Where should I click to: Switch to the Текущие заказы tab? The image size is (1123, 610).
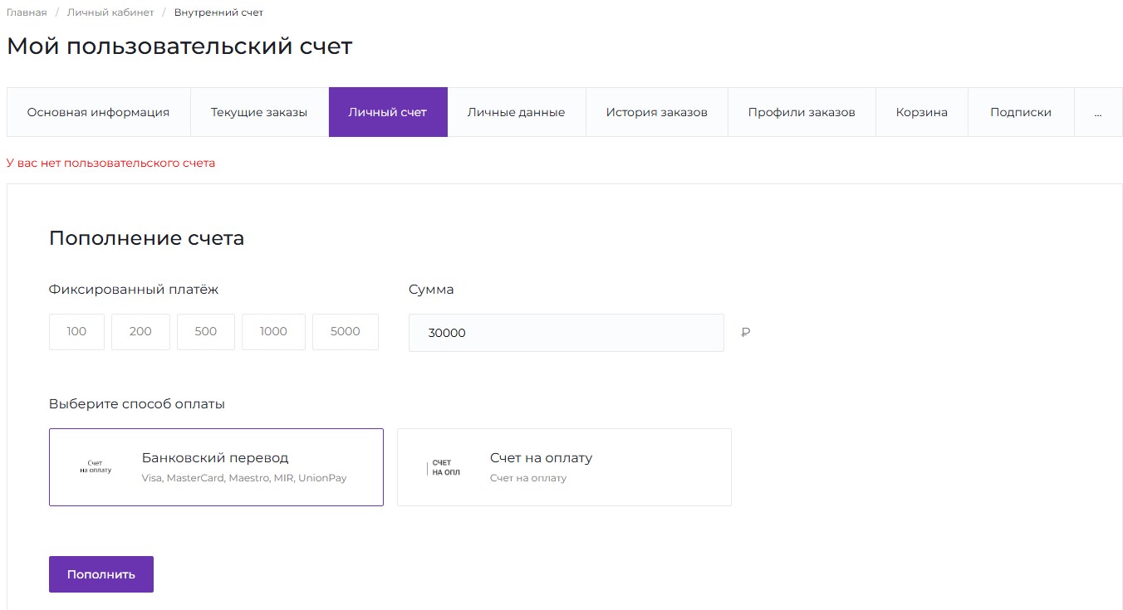coord(259,112)
